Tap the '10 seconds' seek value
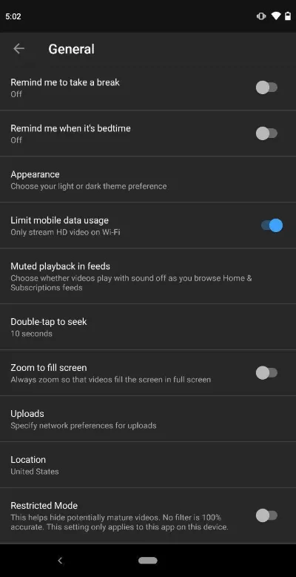This screenshot has height=577, width=296. click(x=31, y=334)
